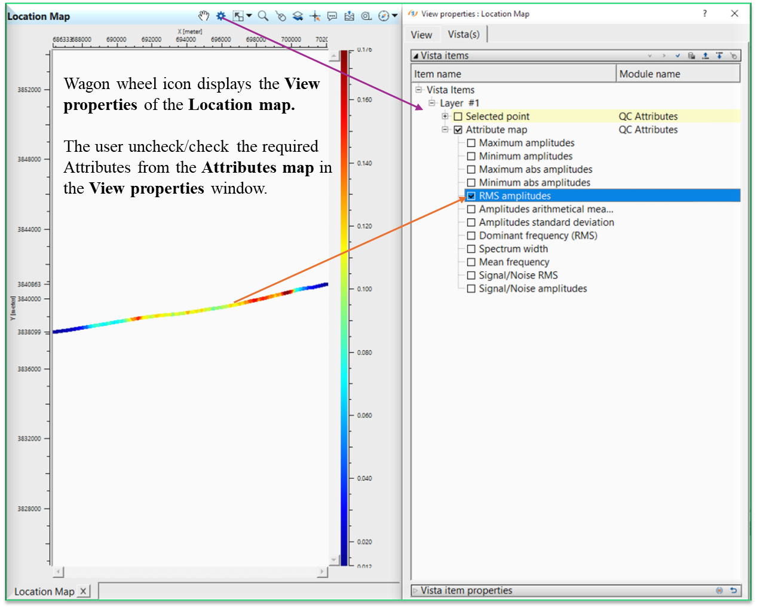Expand the Vista item properties section
The height and width of the screenshot is (609, 757).
coord(415,590)
